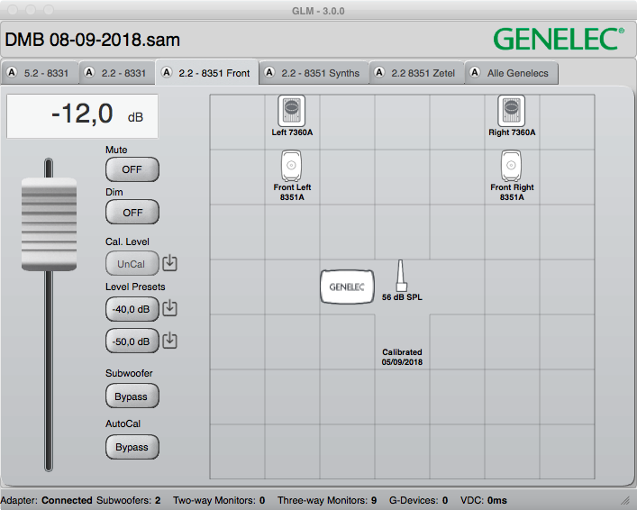Image resolution: width=637 pixels, height=510 pixels.
Task: Click the Right 7360A subwoofer icon
Action: coord(511,111)
